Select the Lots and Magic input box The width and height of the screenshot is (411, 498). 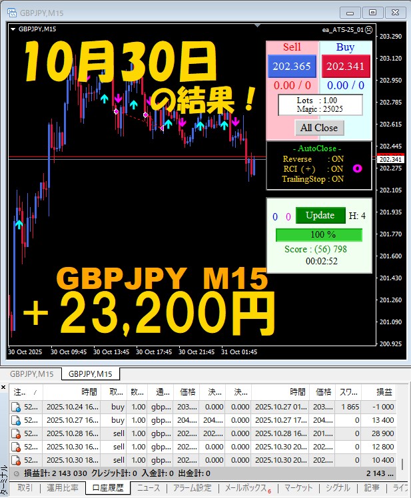click(320, 105)
